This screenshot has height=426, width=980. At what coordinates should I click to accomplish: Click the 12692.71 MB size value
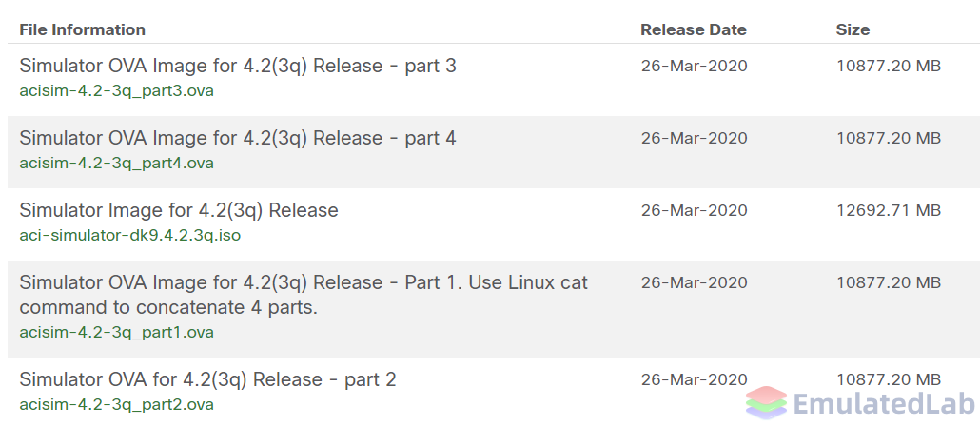(x=888, y=210)
